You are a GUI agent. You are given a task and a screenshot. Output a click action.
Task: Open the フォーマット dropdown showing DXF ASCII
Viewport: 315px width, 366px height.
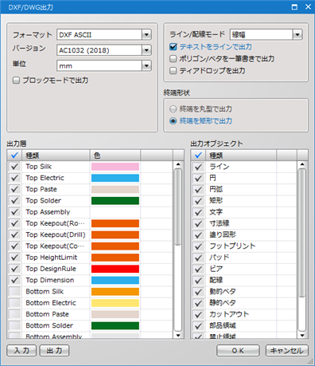click(104, 34)
